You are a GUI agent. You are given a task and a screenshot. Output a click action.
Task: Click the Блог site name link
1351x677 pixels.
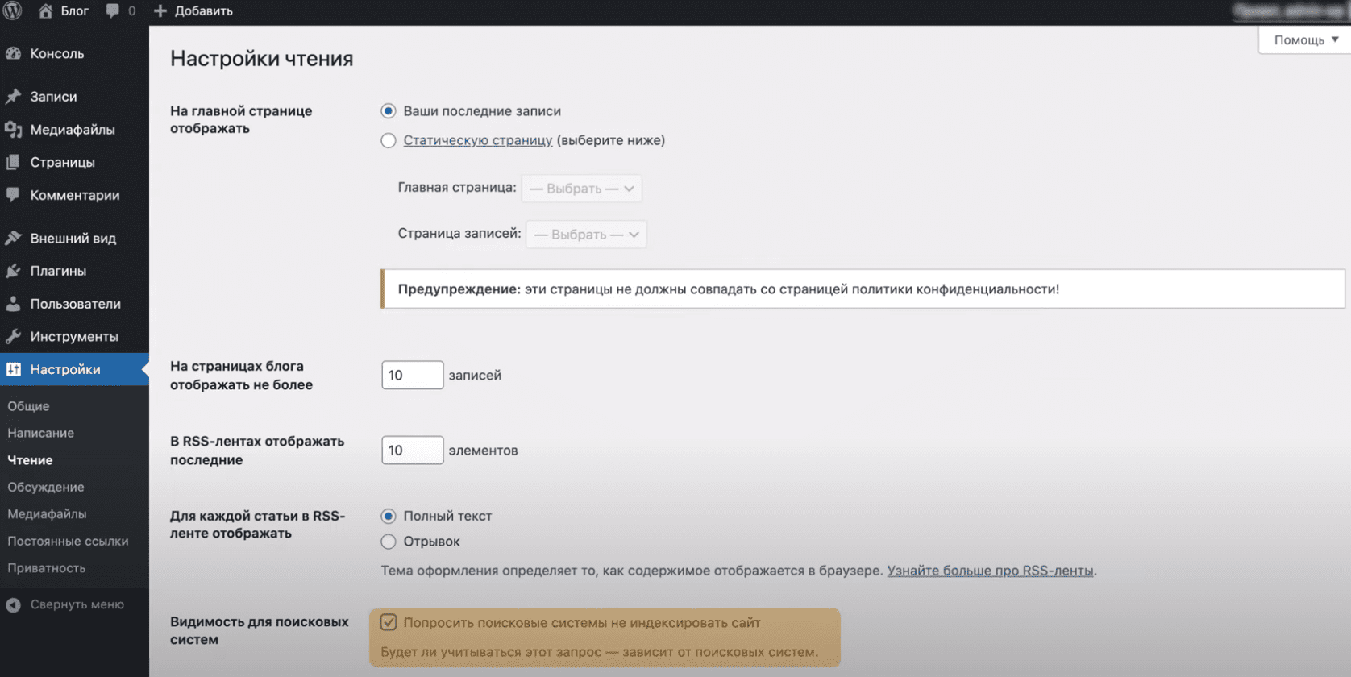[75, 10]
